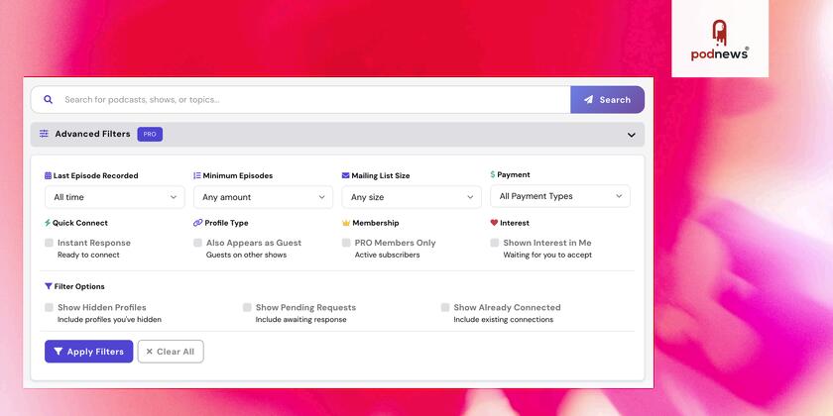833x416 pixels.
Task: Click the paper plane icon on Search button
Action: click(589, 100)
